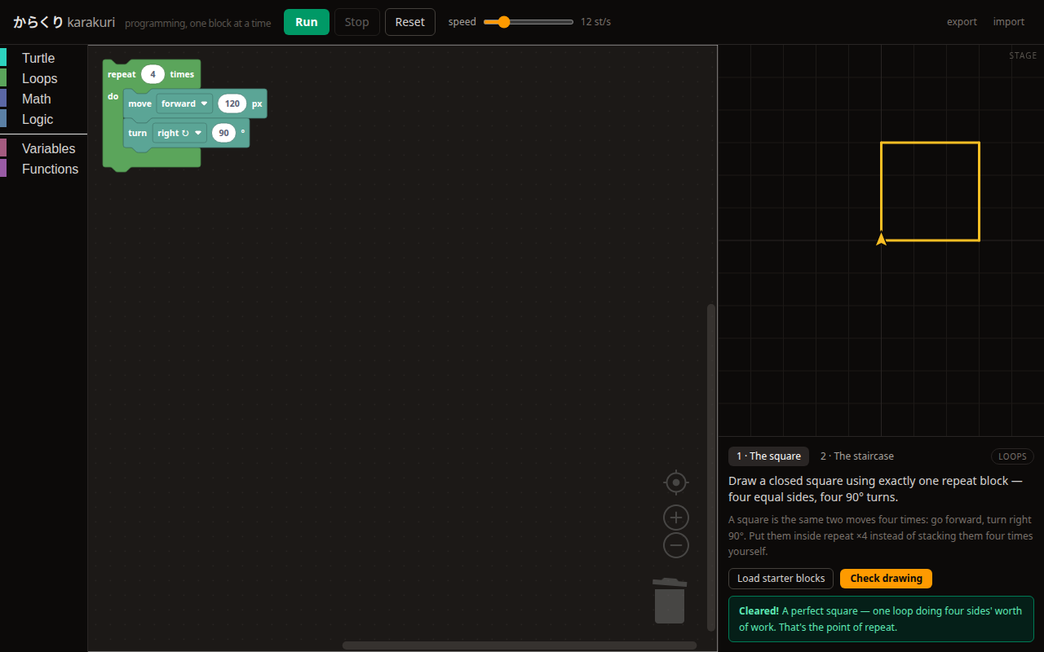1044x652 pixels.
Task: Open the right direction dropdown in turn block
Action: pyautogui.click(x=179, y=133)
